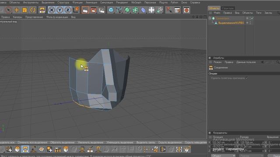Viewport: 280px width, 157px height.
Task: Activate the Rotate tool icon
Action: pyautogui.click(x=33, y=10)
